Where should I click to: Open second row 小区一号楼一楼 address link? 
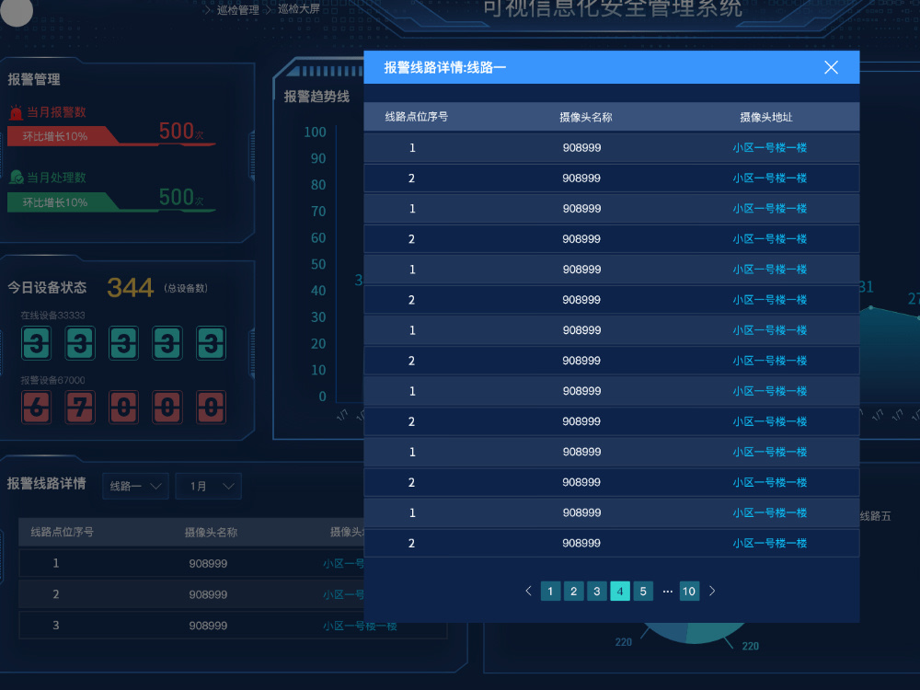coord(770,178)
